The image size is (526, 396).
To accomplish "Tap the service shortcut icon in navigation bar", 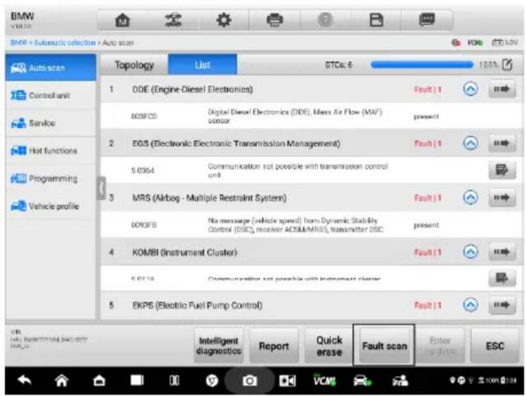I will coord(400,381).
